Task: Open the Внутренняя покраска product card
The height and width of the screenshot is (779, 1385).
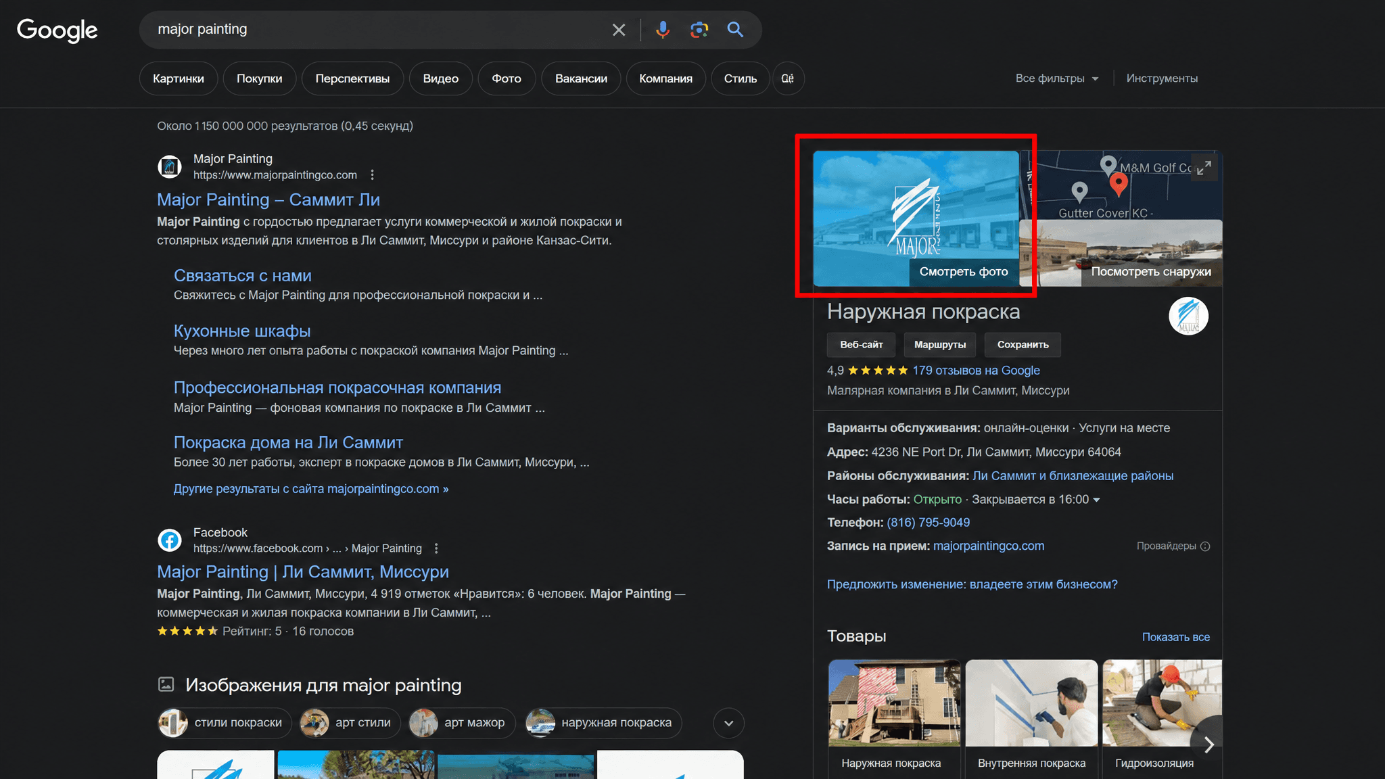Action: pyautogui.click(x=1031, y=719)
